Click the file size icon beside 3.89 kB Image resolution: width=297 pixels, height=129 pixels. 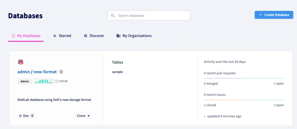pyautogui.click(x=56, y=81)
